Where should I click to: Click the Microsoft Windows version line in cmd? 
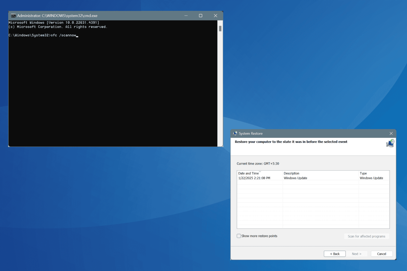pos(54,22)
